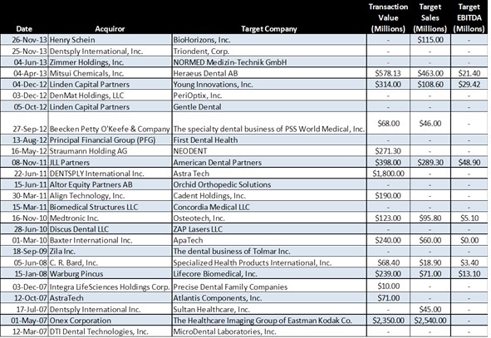Select the 'Medtronic Inc.' cell
This screenshot has width=491, height=338.
pyautogui.click(x=110, y=218)
